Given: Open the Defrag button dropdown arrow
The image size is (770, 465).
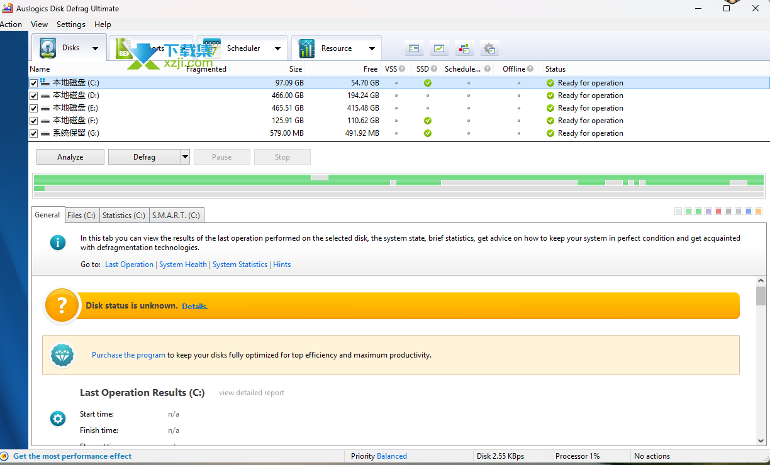Looking at the screenshot, I should 185,157.
